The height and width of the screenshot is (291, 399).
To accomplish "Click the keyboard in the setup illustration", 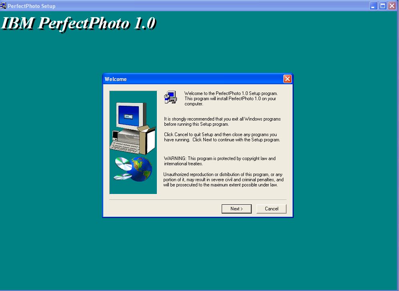I will click(124, 146).
